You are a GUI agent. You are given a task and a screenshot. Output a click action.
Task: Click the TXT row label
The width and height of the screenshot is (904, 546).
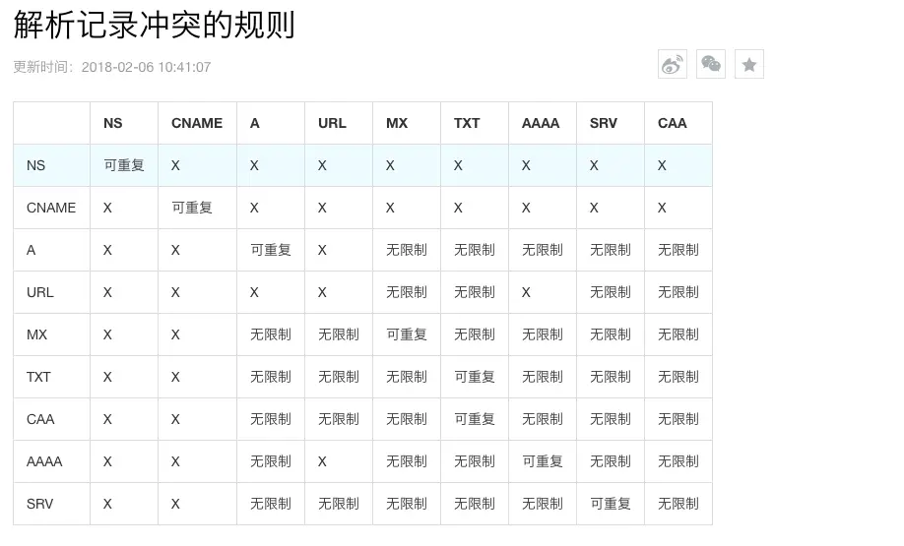click(x=38, y=377)
